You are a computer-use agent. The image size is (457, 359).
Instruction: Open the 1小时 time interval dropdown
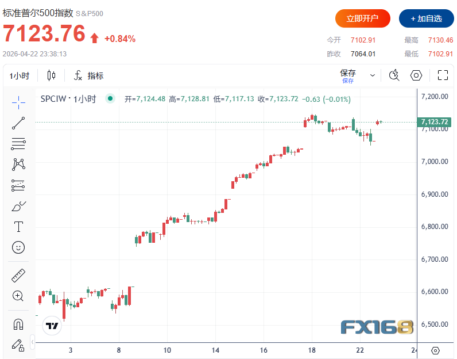[x=20, y=75]
